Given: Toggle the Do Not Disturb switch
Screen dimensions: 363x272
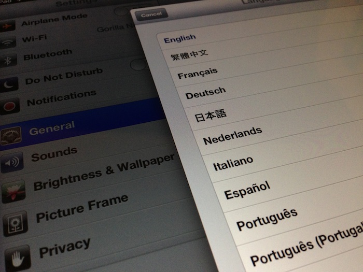Looking at the screenshot, I should [x=138, y=64].
